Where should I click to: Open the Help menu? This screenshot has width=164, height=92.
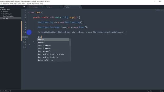tap(42, 4)
